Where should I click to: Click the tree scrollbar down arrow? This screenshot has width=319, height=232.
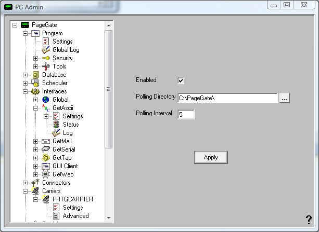[109, 218]
